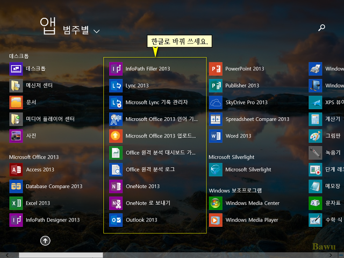Screen dimensions: 344x258
Task: Open 수학 식 입력판 icon
Action: [x=316, y=220]
